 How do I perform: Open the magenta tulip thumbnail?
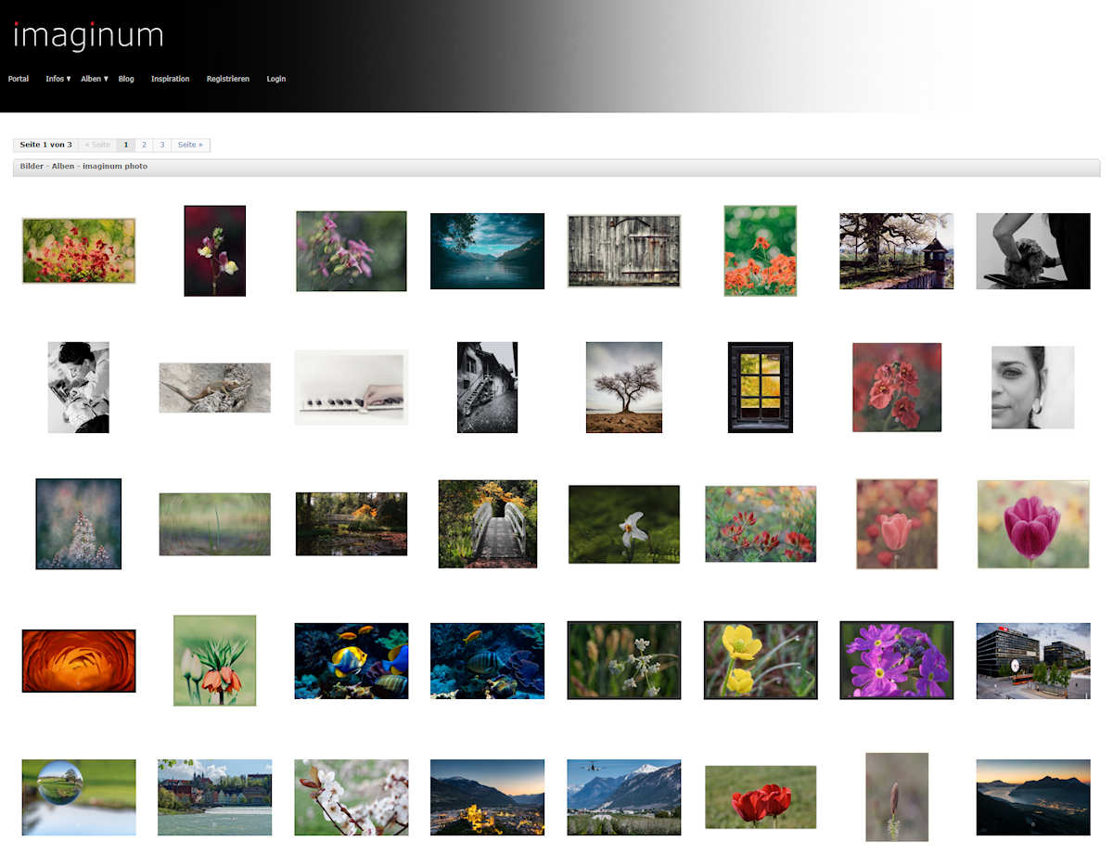1032,524
